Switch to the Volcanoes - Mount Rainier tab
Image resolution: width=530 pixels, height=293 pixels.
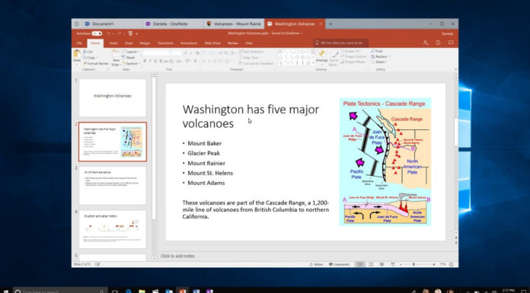tap(234, 24)
